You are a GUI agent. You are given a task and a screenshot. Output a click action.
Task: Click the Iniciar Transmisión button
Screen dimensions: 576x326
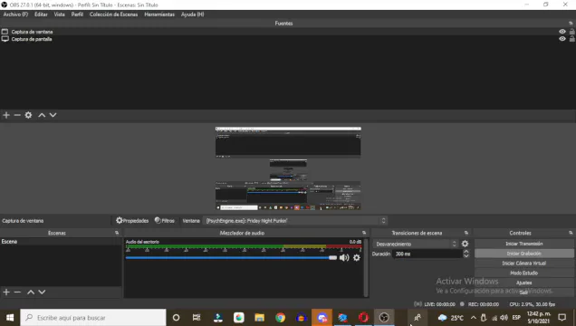pyautogui.click(x=523, y=244)
